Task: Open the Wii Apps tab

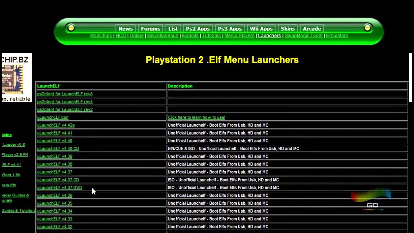Action: pos(261,29)
